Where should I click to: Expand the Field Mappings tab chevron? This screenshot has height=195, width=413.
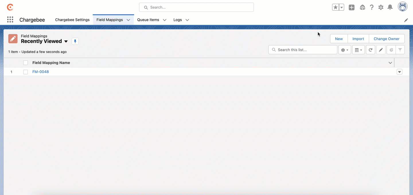tap(128, 20)
